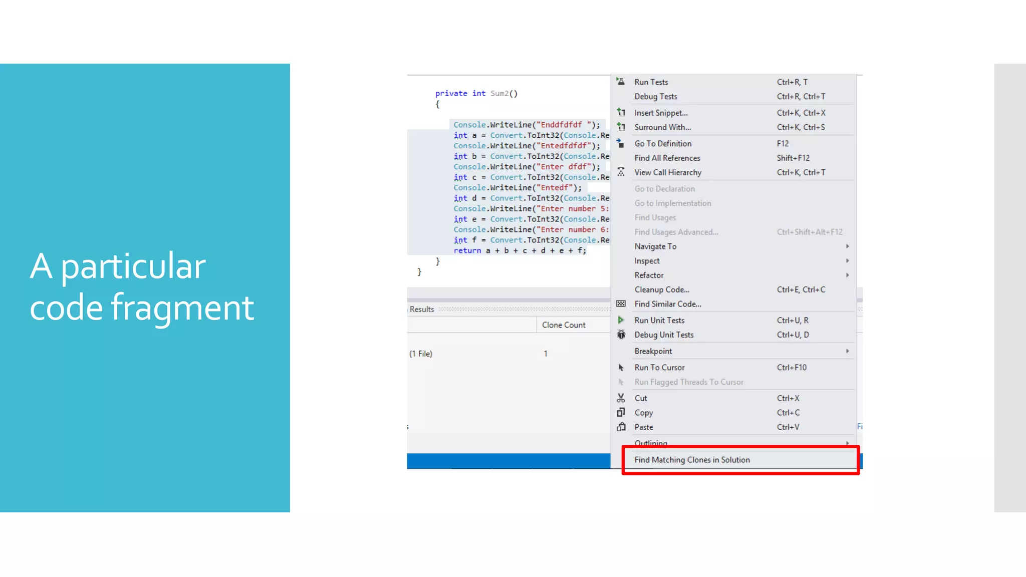Image resolution: width=1026 pixels, height=577 pixels.
Task: Click the Cut scissors icon
Action: point(621,398)
